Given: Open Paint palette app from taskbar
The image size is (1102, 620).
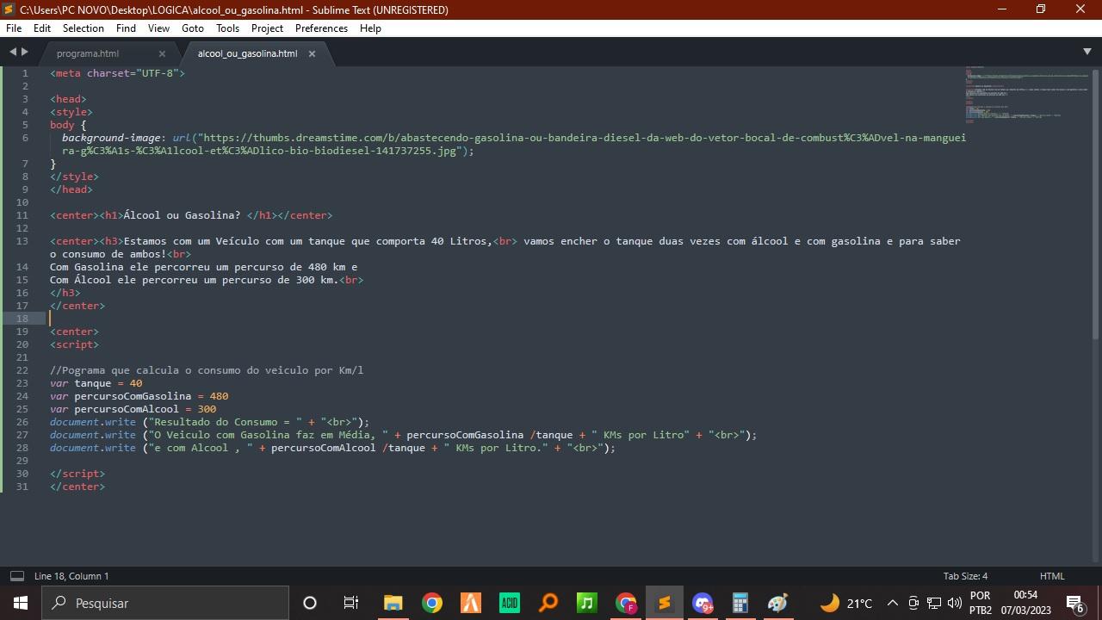Looking at the screenshot, I should pos(777,603).
